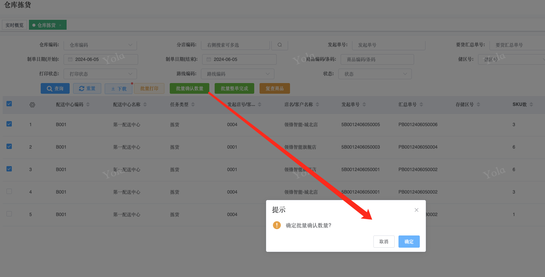Check the checkbox for row 4
Viewport: 545px width, 277px height.
pyautogui.click(x=9, y=191)
